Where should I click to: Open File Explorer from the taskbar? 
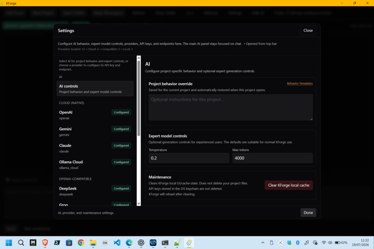pos(93,243)
